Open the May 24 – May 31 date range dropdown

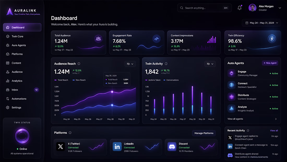point(261,23)
